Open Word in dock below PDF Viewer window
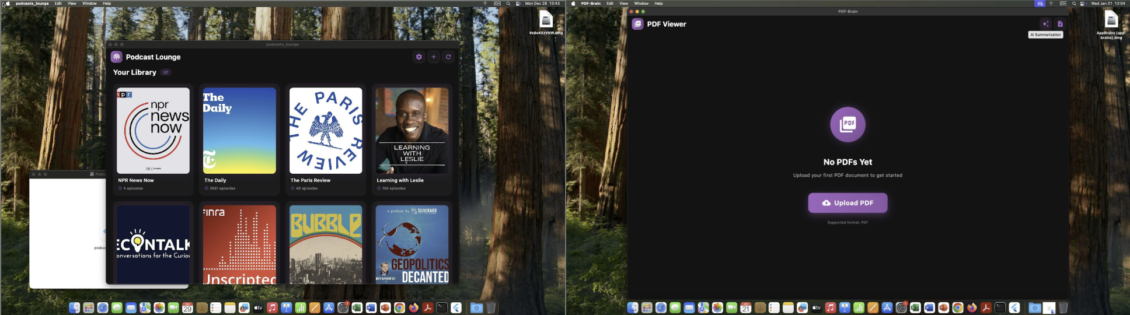 point(929,307)
